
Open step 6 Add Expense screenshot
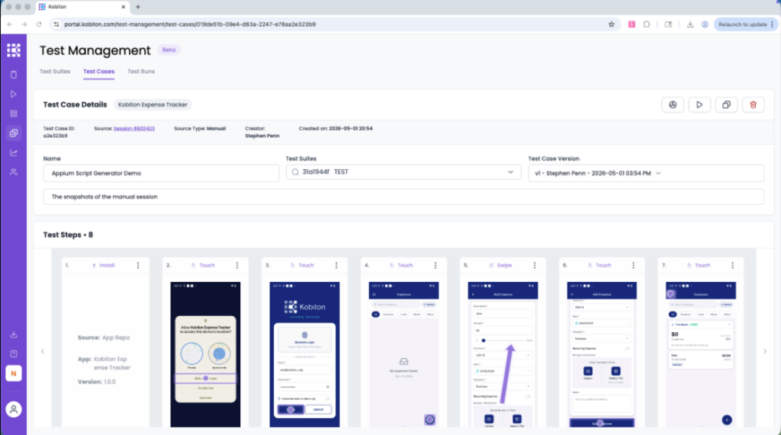[602, 354]
